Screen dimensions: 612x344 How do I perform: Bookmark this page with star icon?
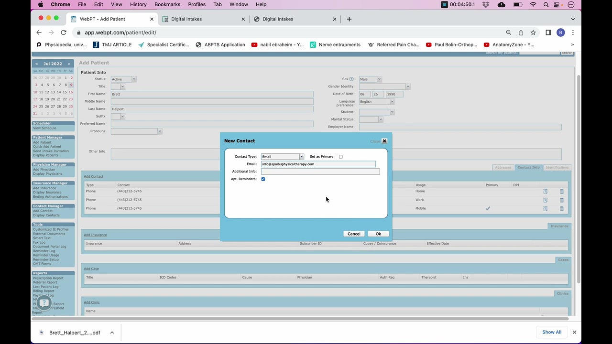[533, 32]
